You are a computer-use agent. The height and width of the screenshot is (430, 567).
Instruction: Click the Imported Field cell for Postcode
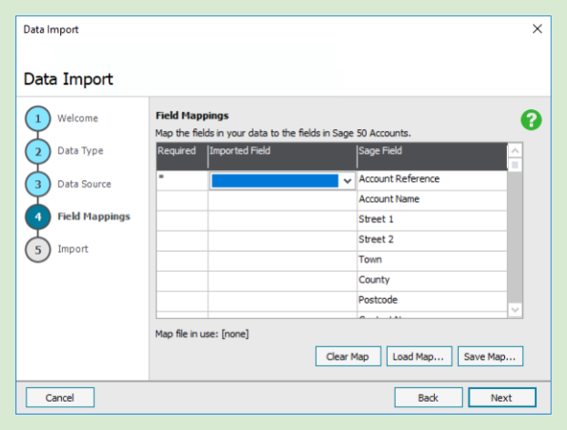(281, 300)
